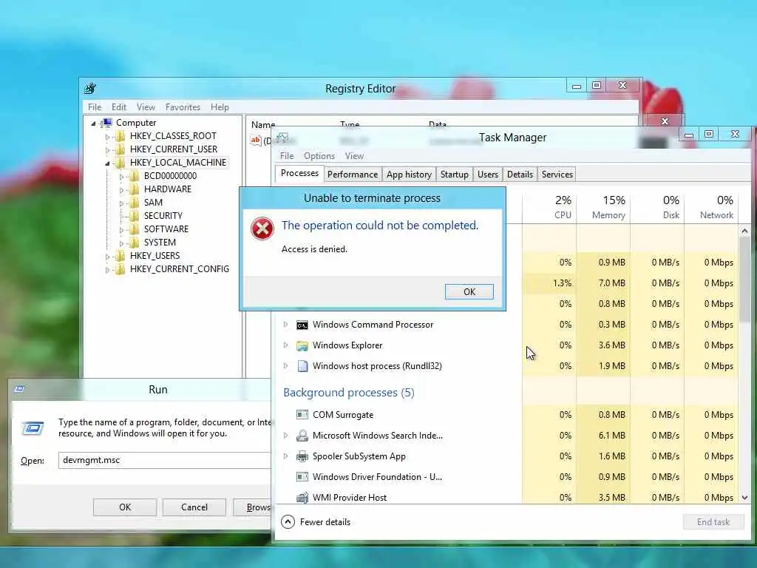Click the Run dialog Open input field
This screenshot has width=757, height=568.
(164, 460)
